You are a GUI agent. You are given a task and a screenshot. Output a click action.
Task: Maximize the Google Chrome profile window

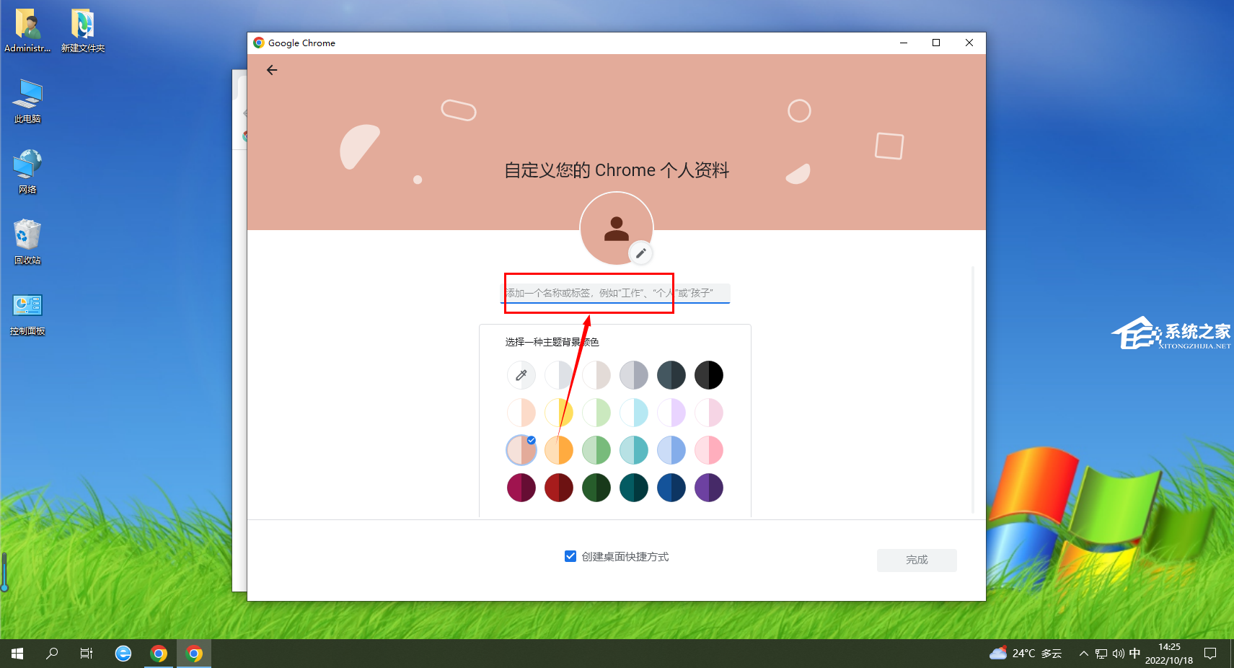[936, 43]
